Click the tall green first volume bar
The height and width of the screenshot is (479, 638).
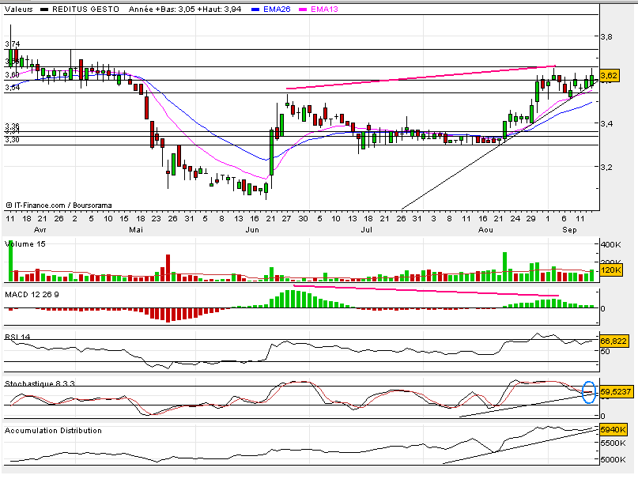point(10,261)
